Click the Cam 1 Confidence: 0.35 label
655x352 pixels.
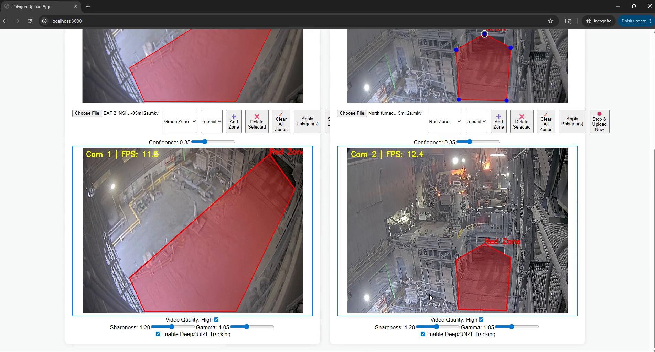point(170,142)
